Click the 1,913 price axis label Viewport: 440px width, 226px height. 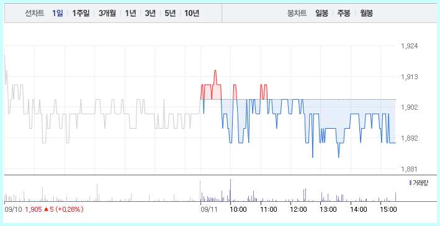(410, 77)
